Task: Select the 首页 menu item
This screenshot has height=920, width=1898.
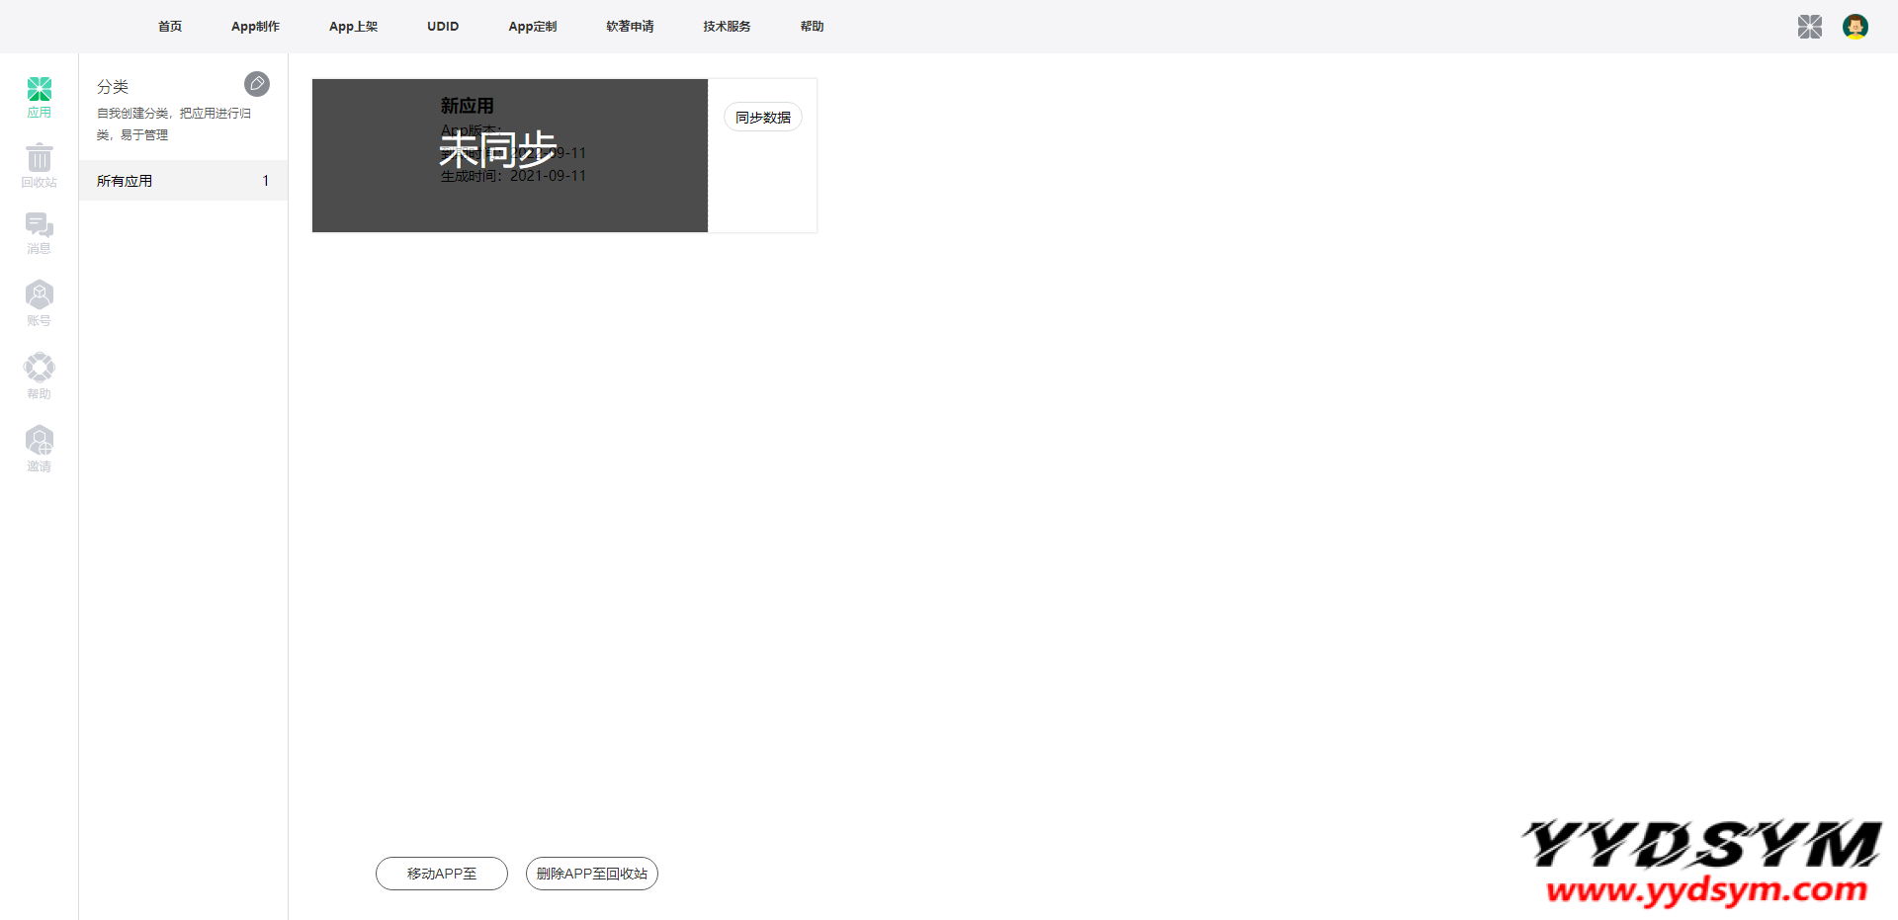Action: [170, 27]
